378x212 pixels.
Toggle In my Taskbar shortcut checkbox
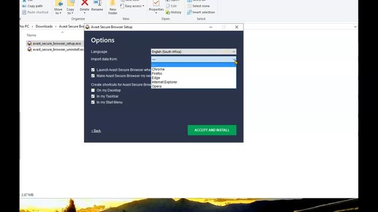tap(93, 96)
